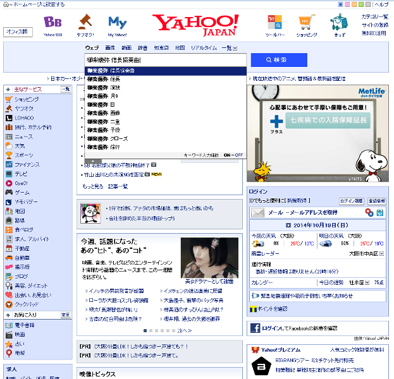Open GyaO! in the sidebar
The height and width of the screenshot is (379, 394).
pos(21,183)
